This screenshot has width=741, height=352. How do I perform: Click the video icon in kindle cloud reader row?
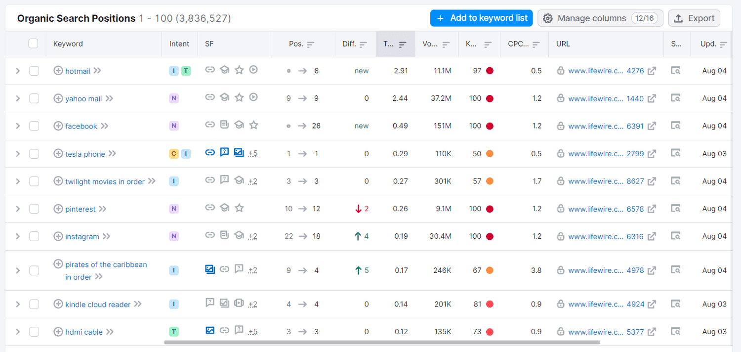pos(239,303)
